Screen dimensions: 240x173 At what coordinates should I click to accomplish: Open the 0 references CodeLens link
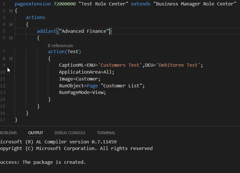point(60,45)
